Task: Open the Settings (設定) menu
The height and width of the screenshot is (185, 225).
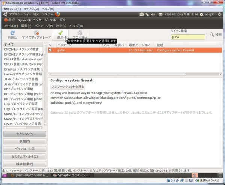Action: click(61, 26)
